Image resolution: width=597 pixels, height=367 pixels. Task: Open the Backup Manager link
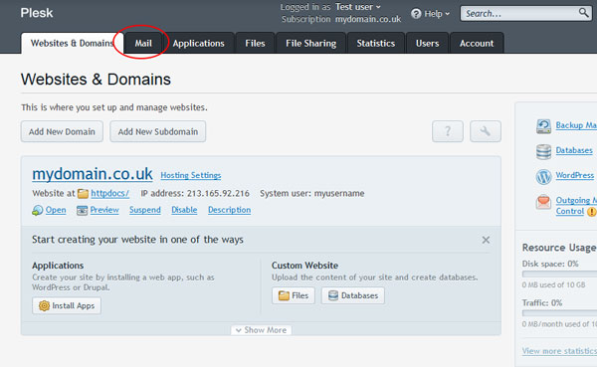click(576, 125)
